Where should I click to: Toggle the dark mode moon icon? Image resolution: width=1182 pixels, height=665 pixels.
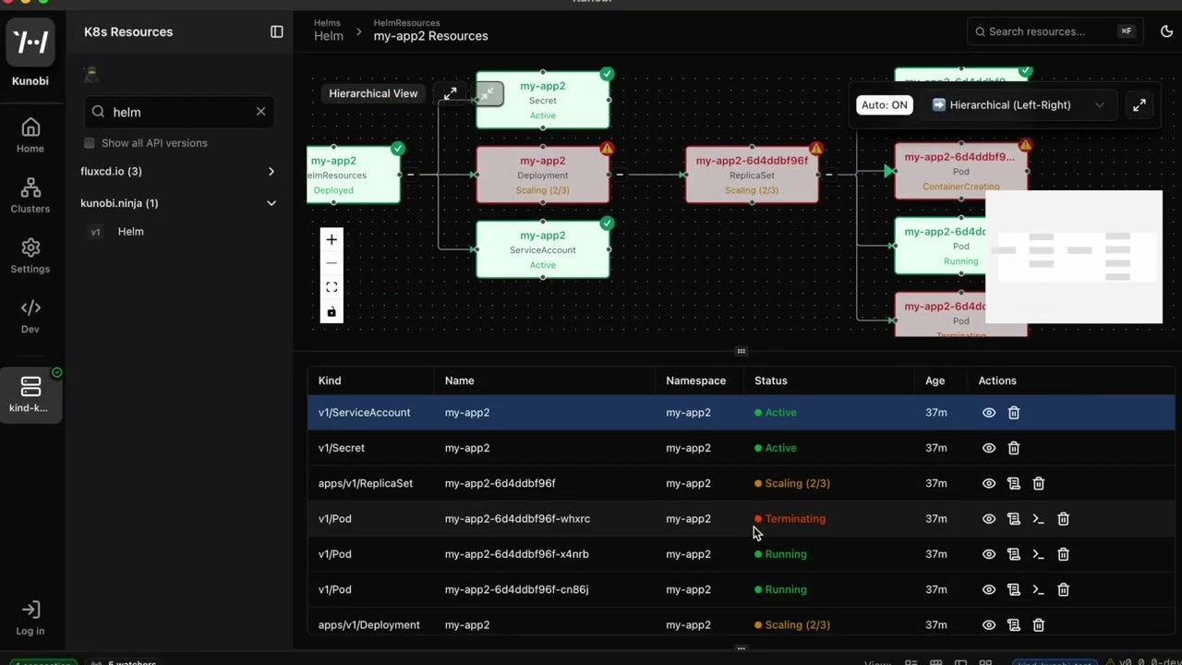(x=1166, y=31)
